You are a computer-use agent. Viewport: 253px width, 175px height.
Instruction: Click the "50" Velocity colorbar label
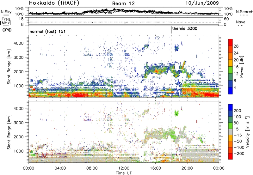[236, 123]
